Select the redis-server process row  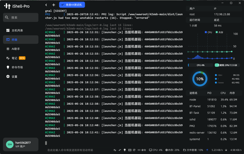tap(214, 133)
